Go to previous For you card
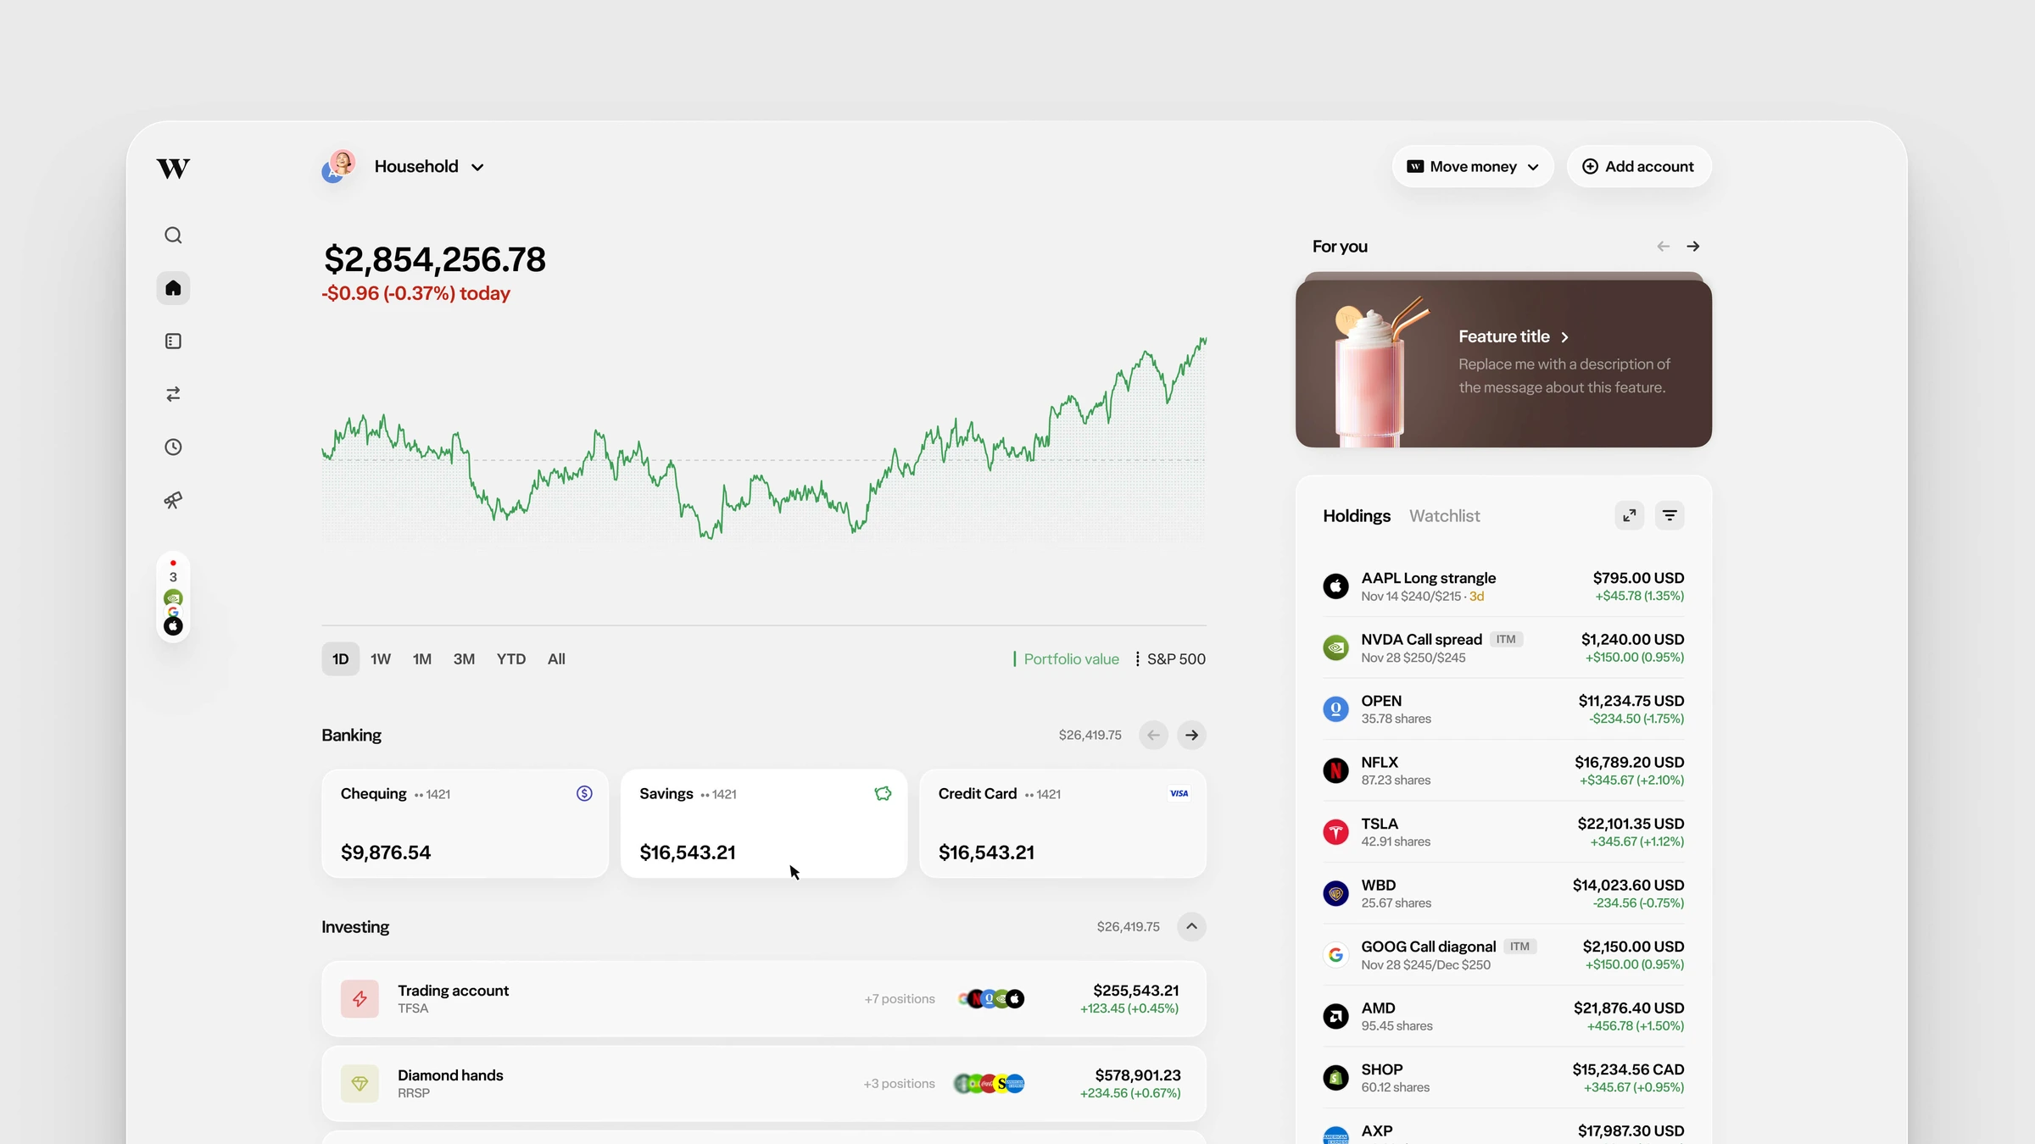The height and width of the screenshot is (1144, 2035). 1663,247
